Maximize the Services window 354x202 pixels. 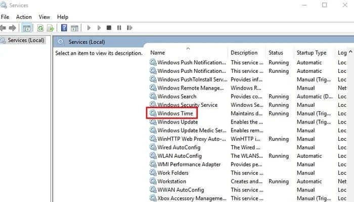(x=325, y=5)
